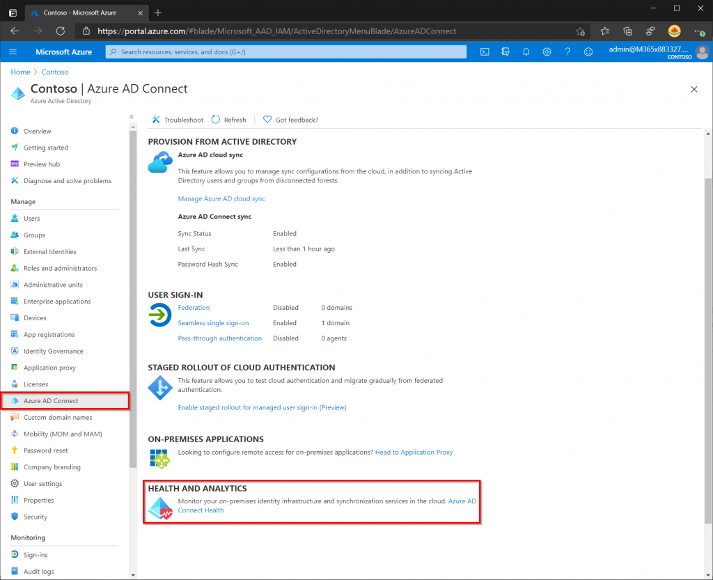713x580 pixels.
Task: Open the Federation link
Action: pyautogui.click(x=194, y=308)
